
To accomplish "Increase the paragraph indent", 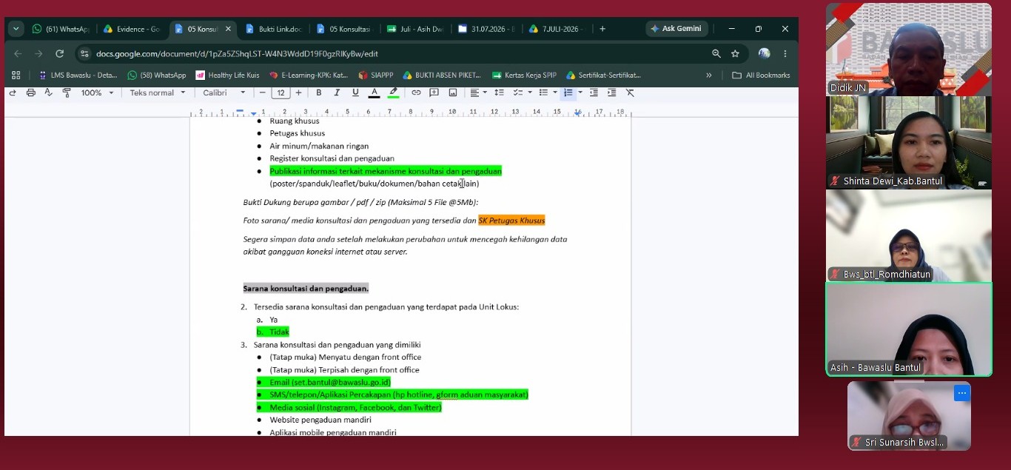I will [611, 93].
